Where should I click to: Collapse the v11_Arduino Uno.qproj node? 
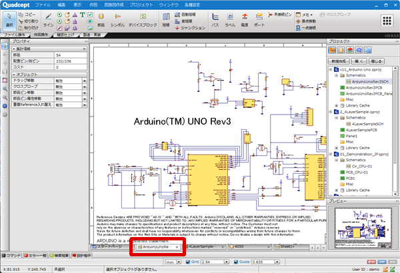tap(331, 69)
